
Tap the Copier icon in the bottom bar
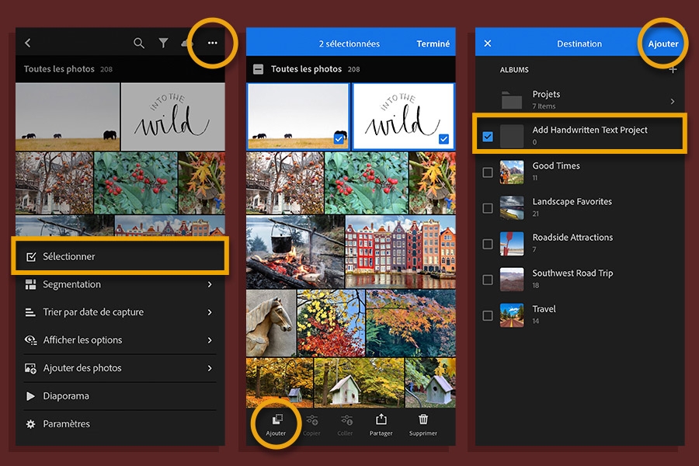point(311,419)
